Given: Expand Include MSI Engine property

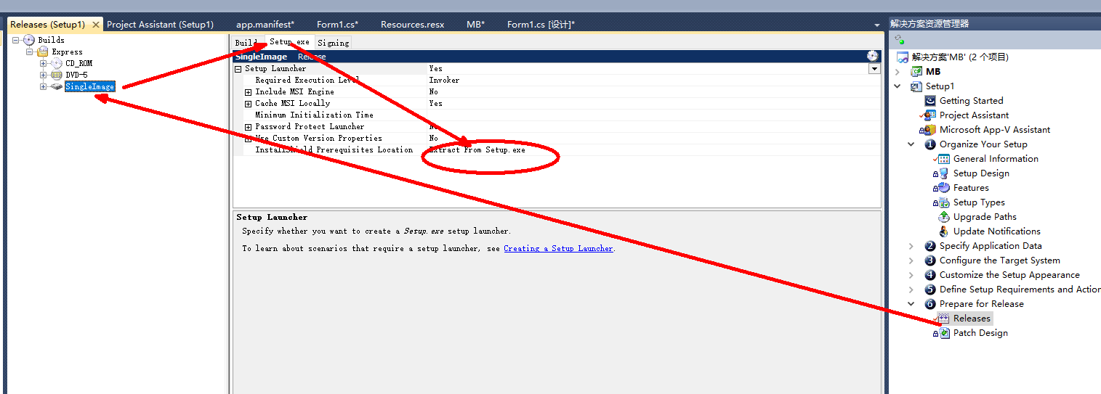Looking at the screenshot, I should click(248, 92).
